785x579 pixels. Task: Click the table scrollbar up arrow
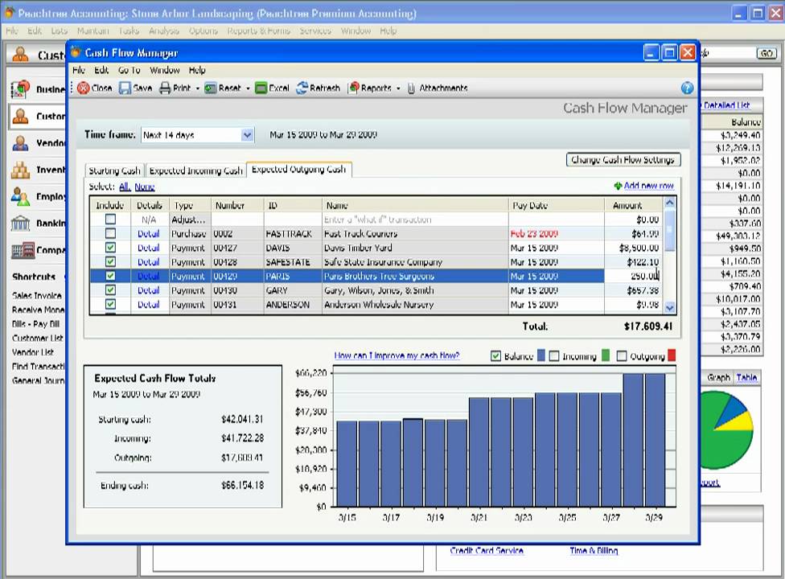[670, 203]
